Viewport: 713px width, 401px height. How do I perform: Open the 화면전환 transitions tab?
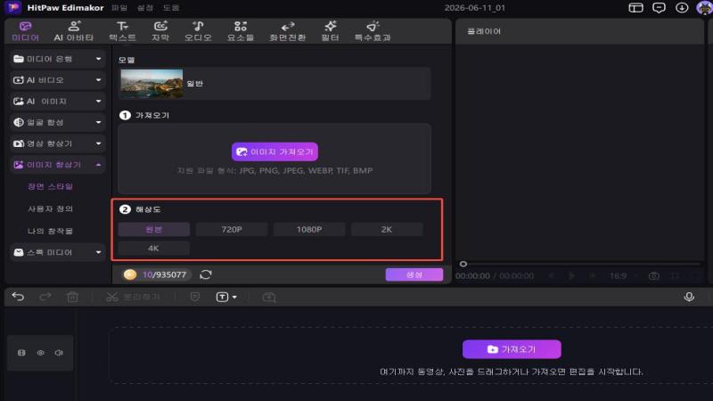[x=287, y=31]
